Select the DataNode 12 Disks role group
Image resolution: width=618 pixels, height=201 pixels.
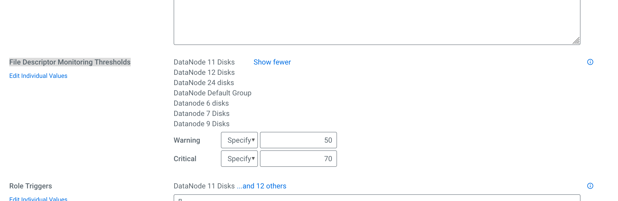coord(204,72)
